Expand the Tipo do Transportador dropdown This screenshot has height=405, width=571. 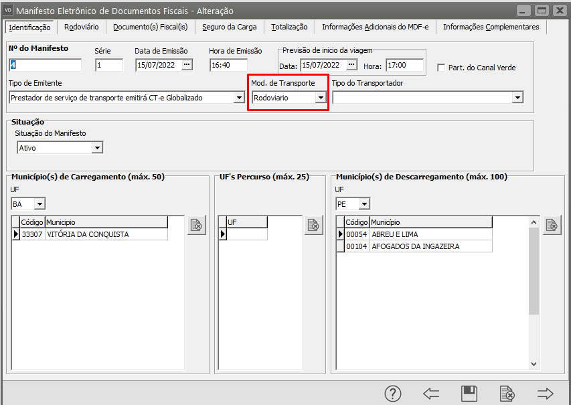(x=517, y=98)
